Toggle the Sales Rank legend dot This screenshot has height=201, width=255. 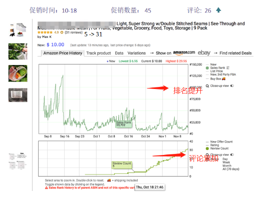207,68
